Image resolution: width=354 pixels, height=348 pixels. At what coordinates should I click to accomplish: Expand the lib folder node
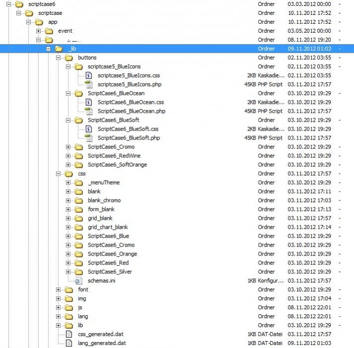58,325
